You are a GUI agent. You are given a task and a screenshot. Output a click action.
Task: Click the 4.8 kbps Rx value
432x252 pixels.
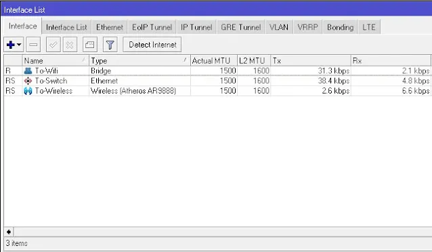(416, 81)
